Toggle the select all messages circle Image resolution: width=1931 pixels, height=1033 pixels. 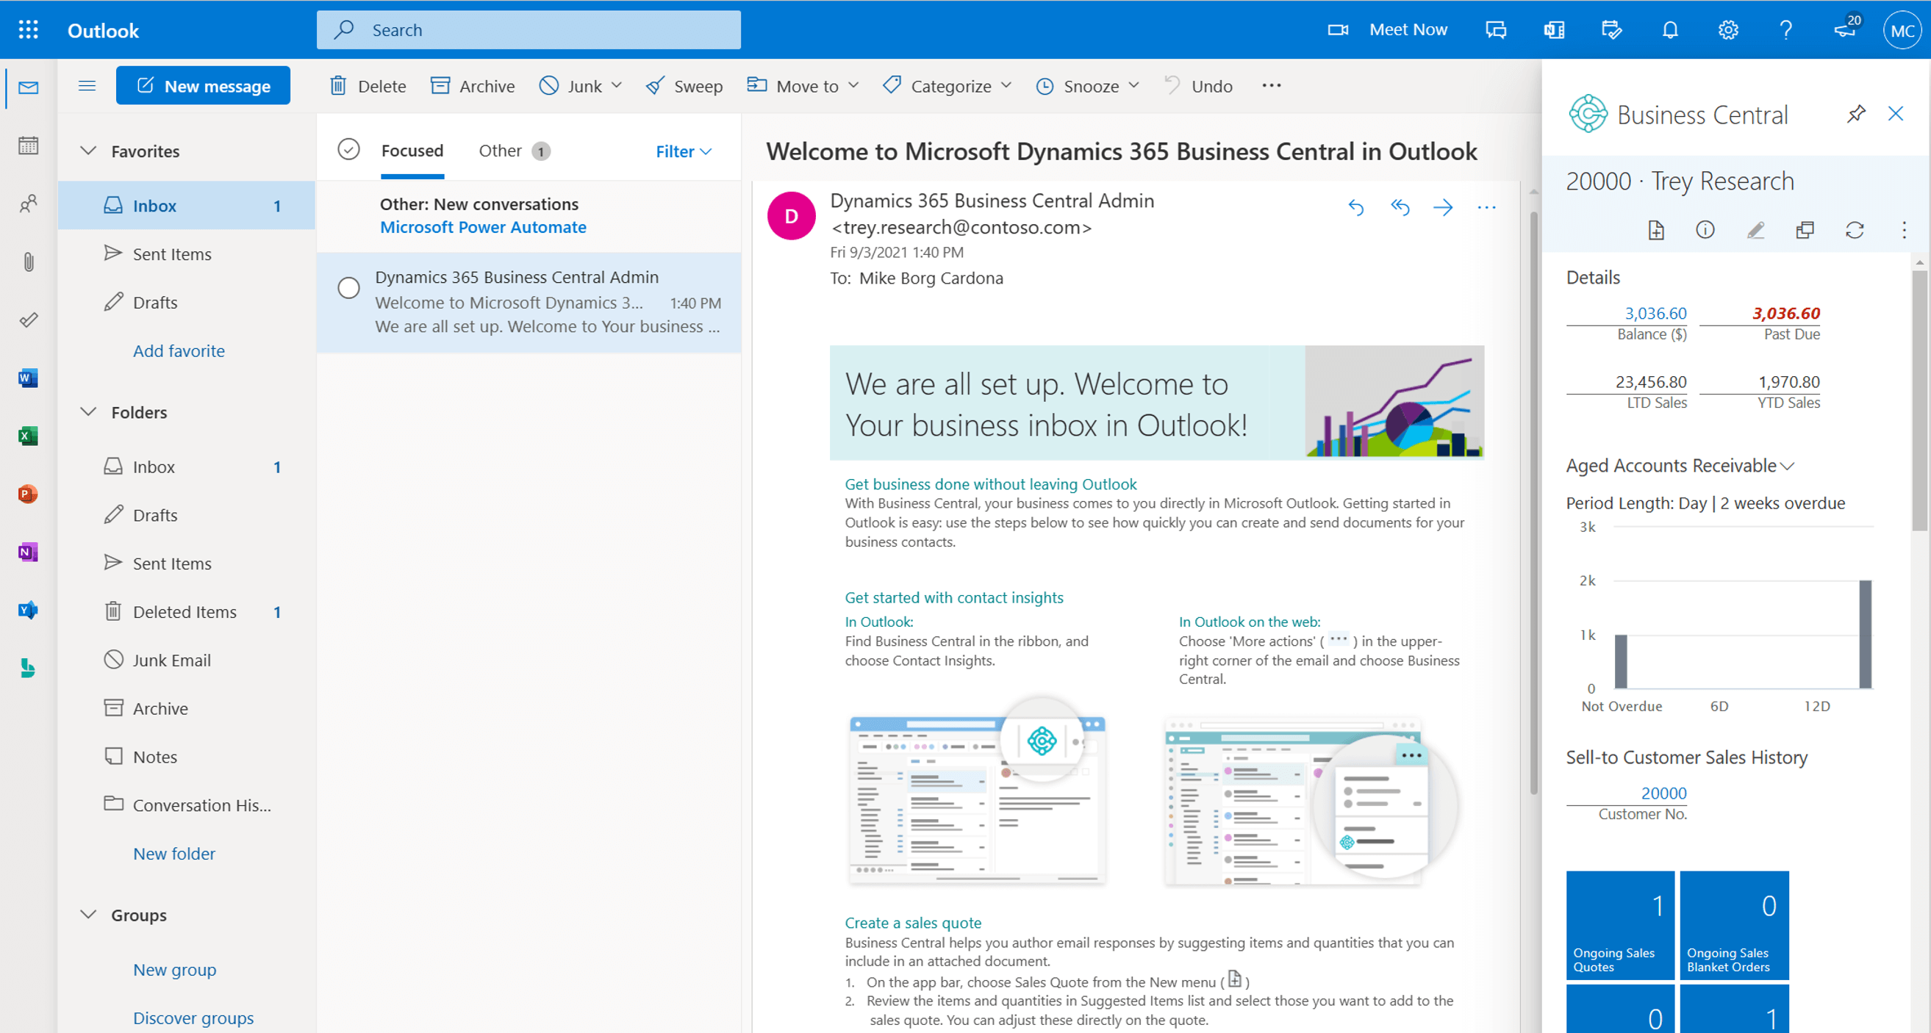[x=348, y=150]
